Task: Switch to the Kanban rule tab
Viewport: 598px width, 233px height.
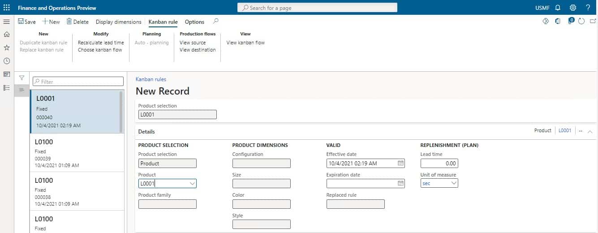Action: click(x=163, y=22)
